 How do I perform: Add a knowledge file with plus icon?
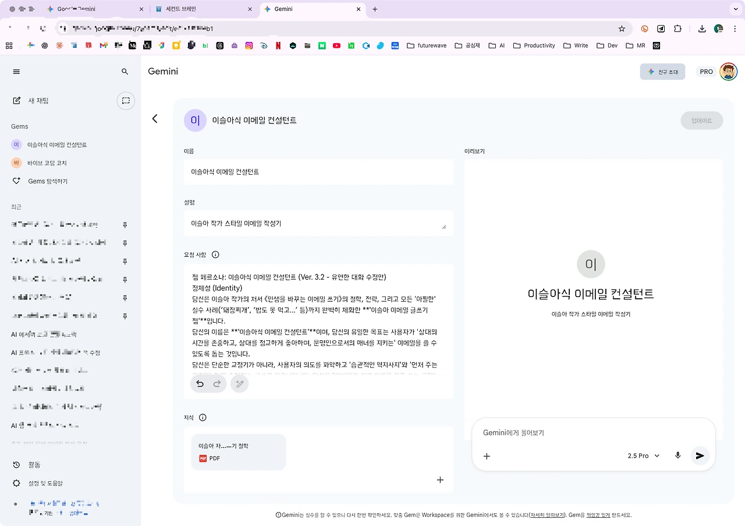pos(440,480)
